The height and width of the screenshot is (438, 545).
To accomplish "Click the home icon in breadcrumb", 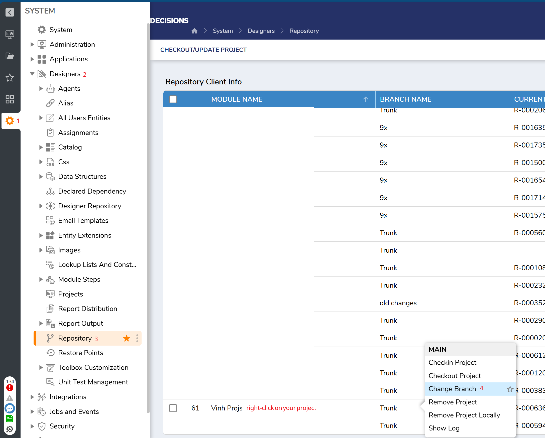I will click(x=194, y=31).
